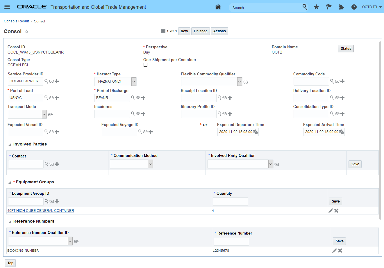Search Equipment Group ID lookup
This screenshot has width=384, height=268.
[x=47, y=201]
